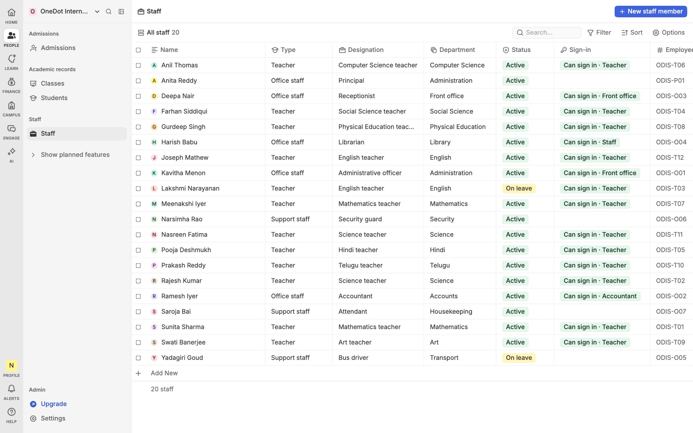The width and height of the screenshot is (693, 433).
Task: Open the AI sparkle icon
Action: (11, 152)
